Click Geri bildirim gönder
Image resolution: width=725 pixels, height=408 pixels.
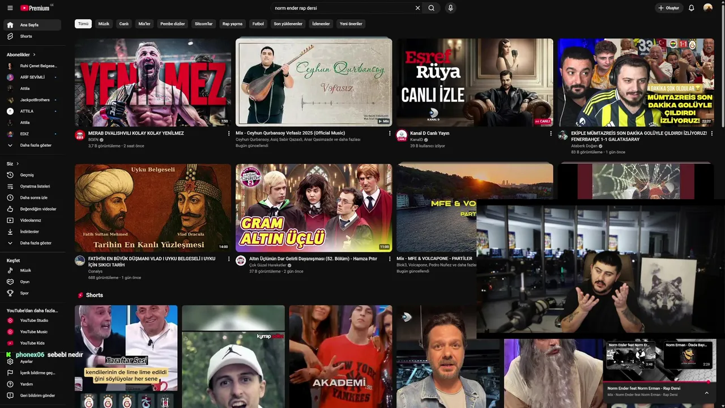click(32, 396)
